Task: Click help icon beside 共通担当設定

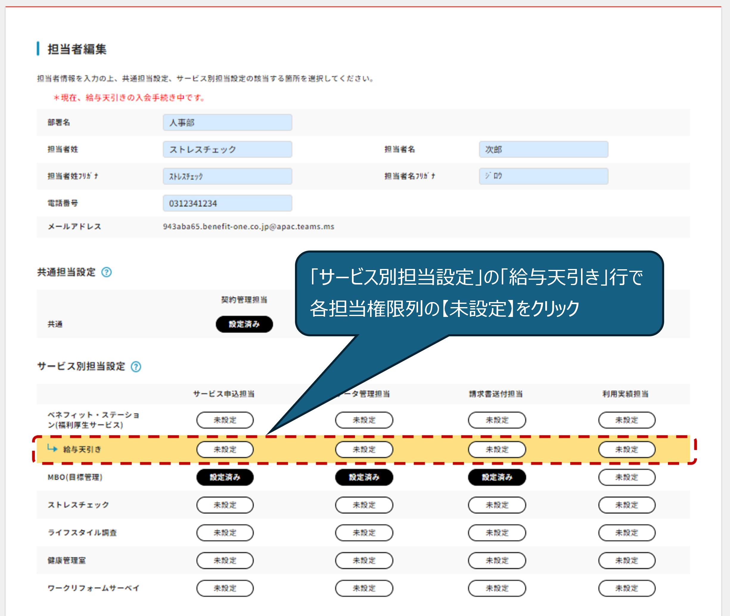Action: 107,272
